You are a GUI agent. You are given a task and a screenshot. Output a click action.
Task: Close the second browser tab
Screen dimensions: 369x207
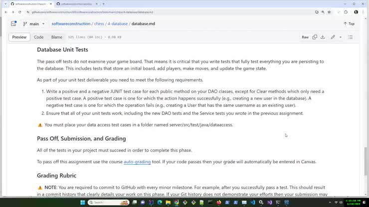point(97,4)
